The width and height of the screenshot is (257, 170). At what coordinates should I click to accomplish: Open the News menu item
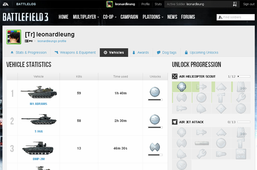pos(172,17)
